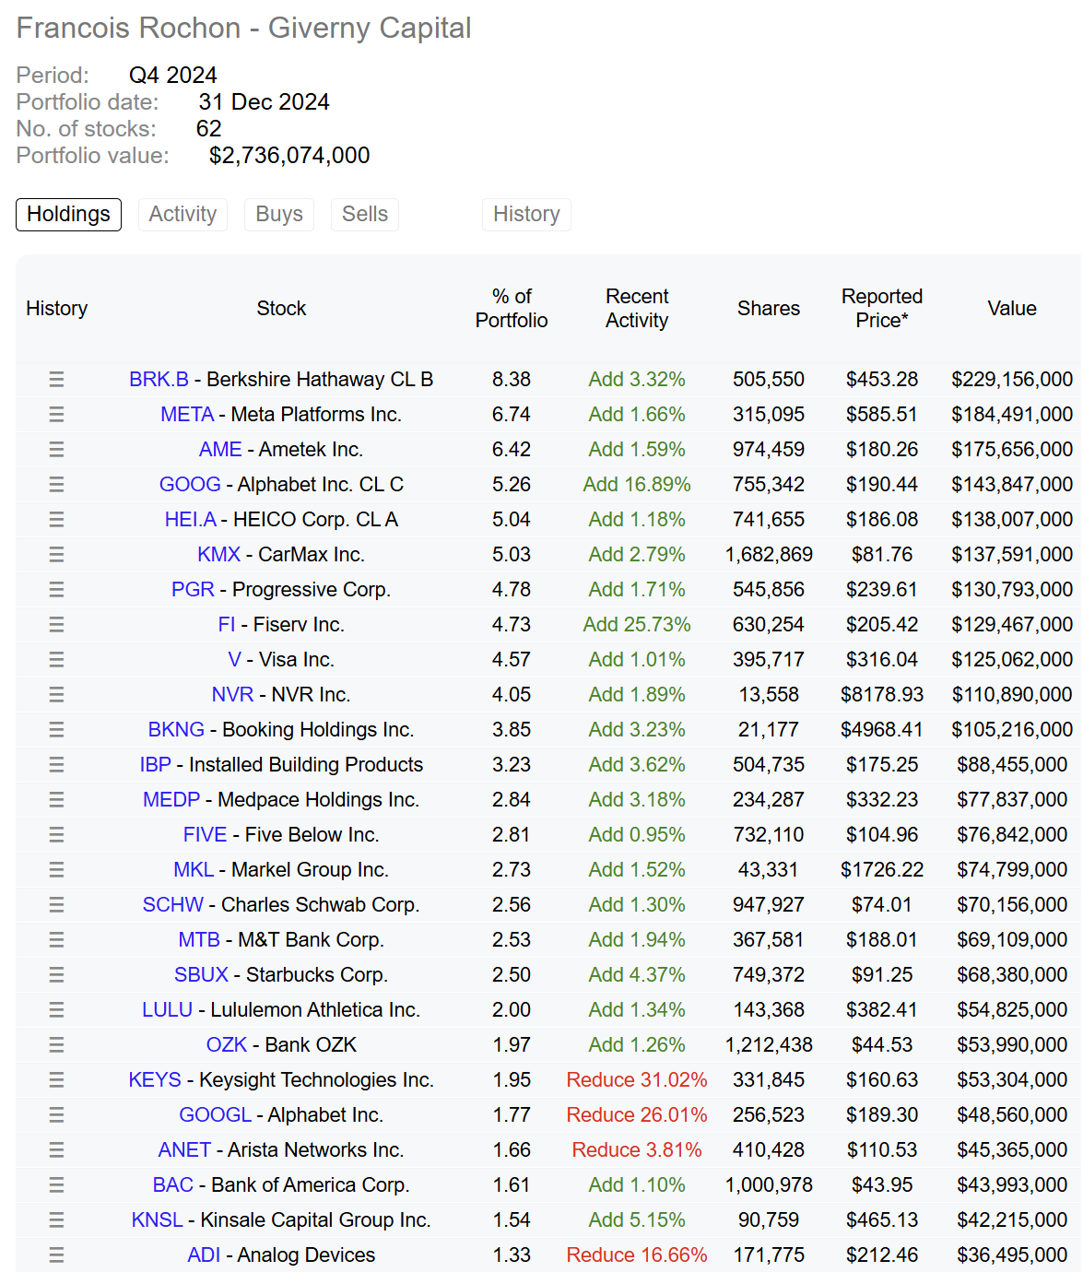Open history icon for the ANET row
The height and width of the screenshot is (1272, 1083).
pyautogui.click(x=56, y=1149)
